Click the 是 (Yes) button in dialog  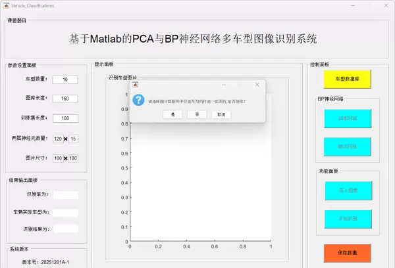click(x=172, y=114)
